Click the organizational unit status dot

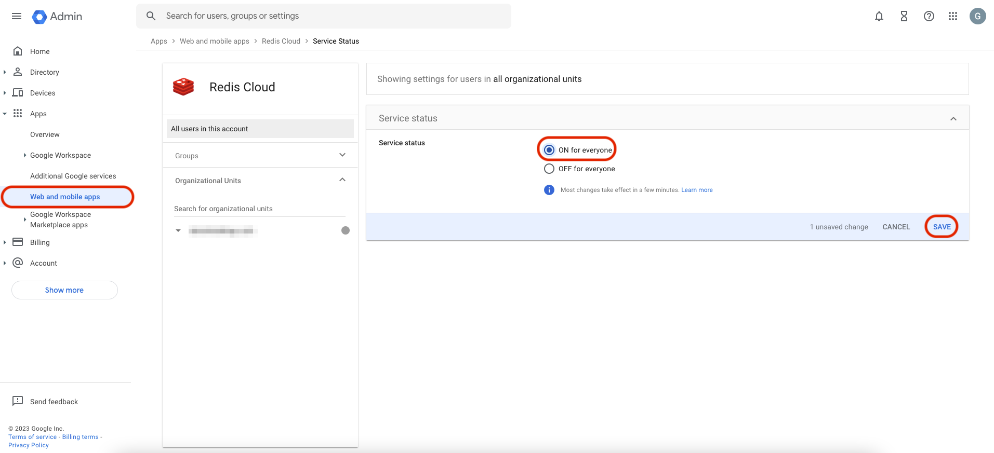point(345,230)
